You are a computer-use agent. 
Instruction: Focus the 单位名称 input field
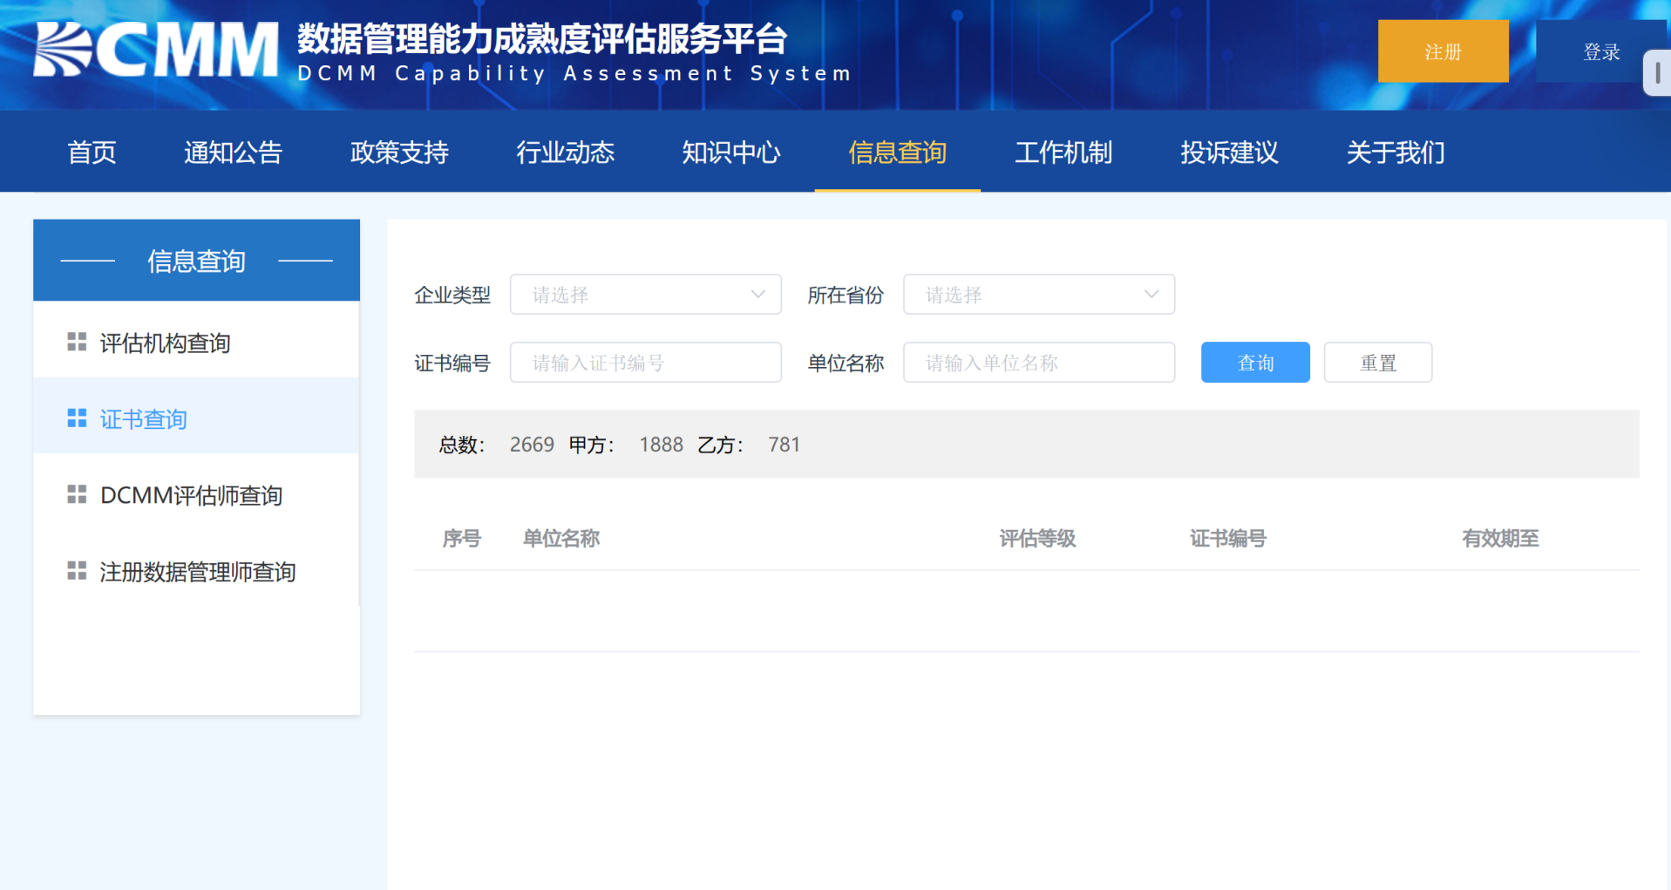(x=1039, y=363)
